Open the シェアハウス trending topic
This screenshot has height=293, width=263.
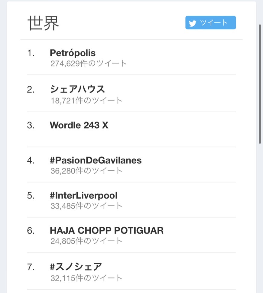point(77,89)
